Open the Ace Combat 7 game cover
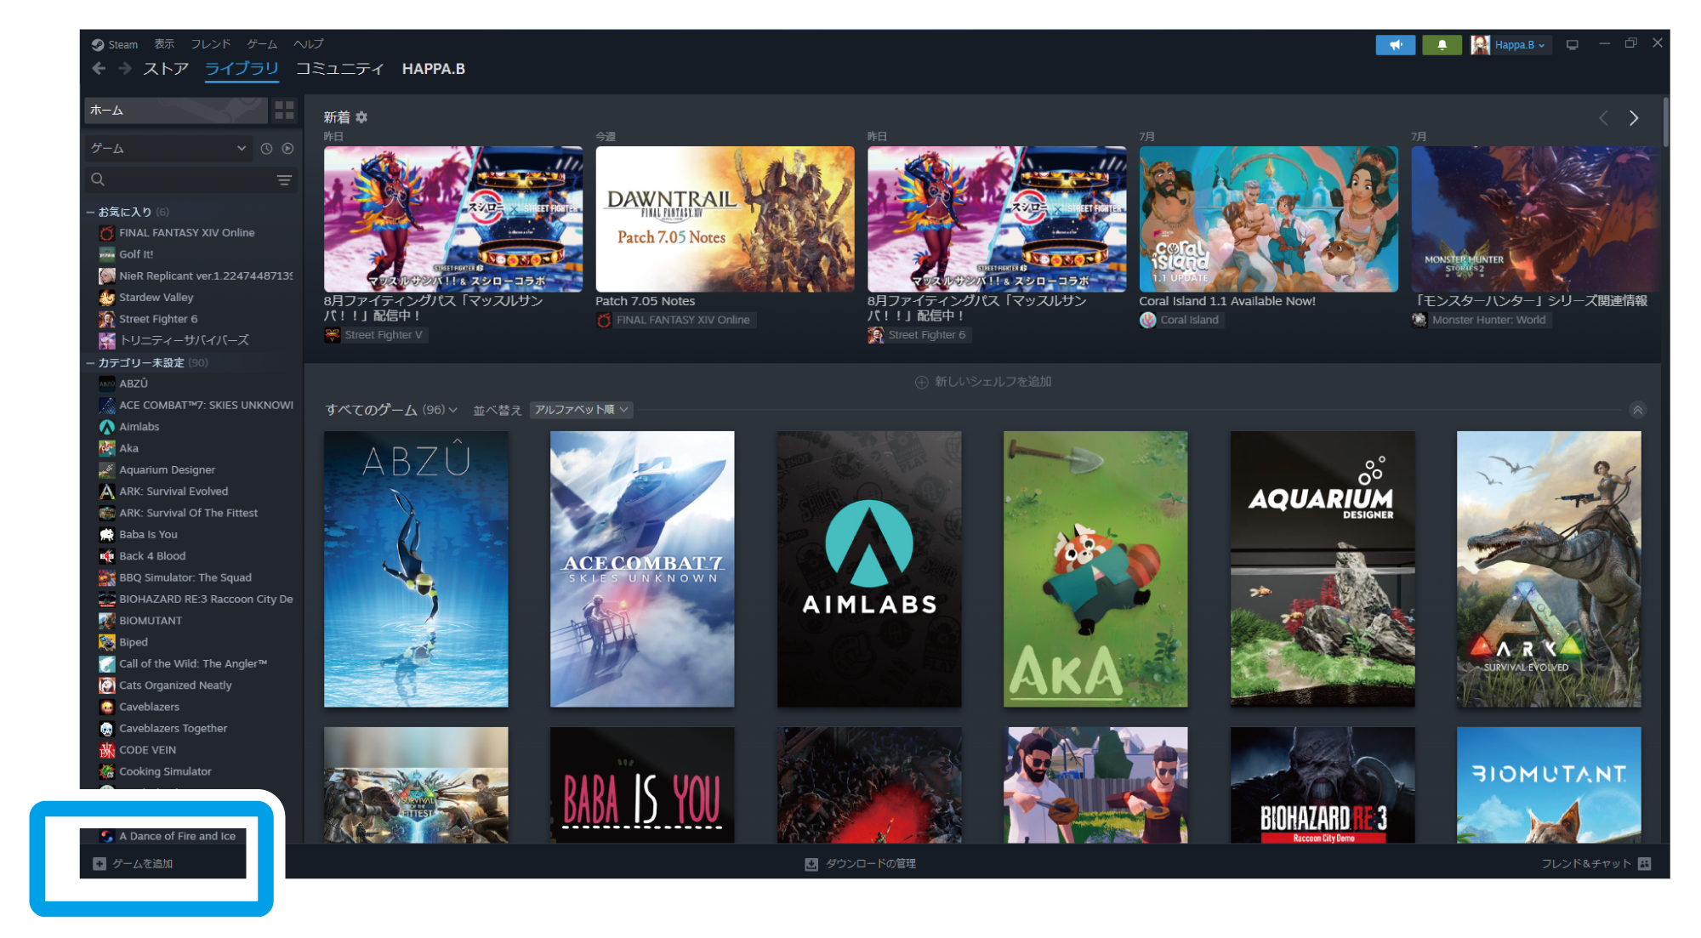 pos(642,569)
